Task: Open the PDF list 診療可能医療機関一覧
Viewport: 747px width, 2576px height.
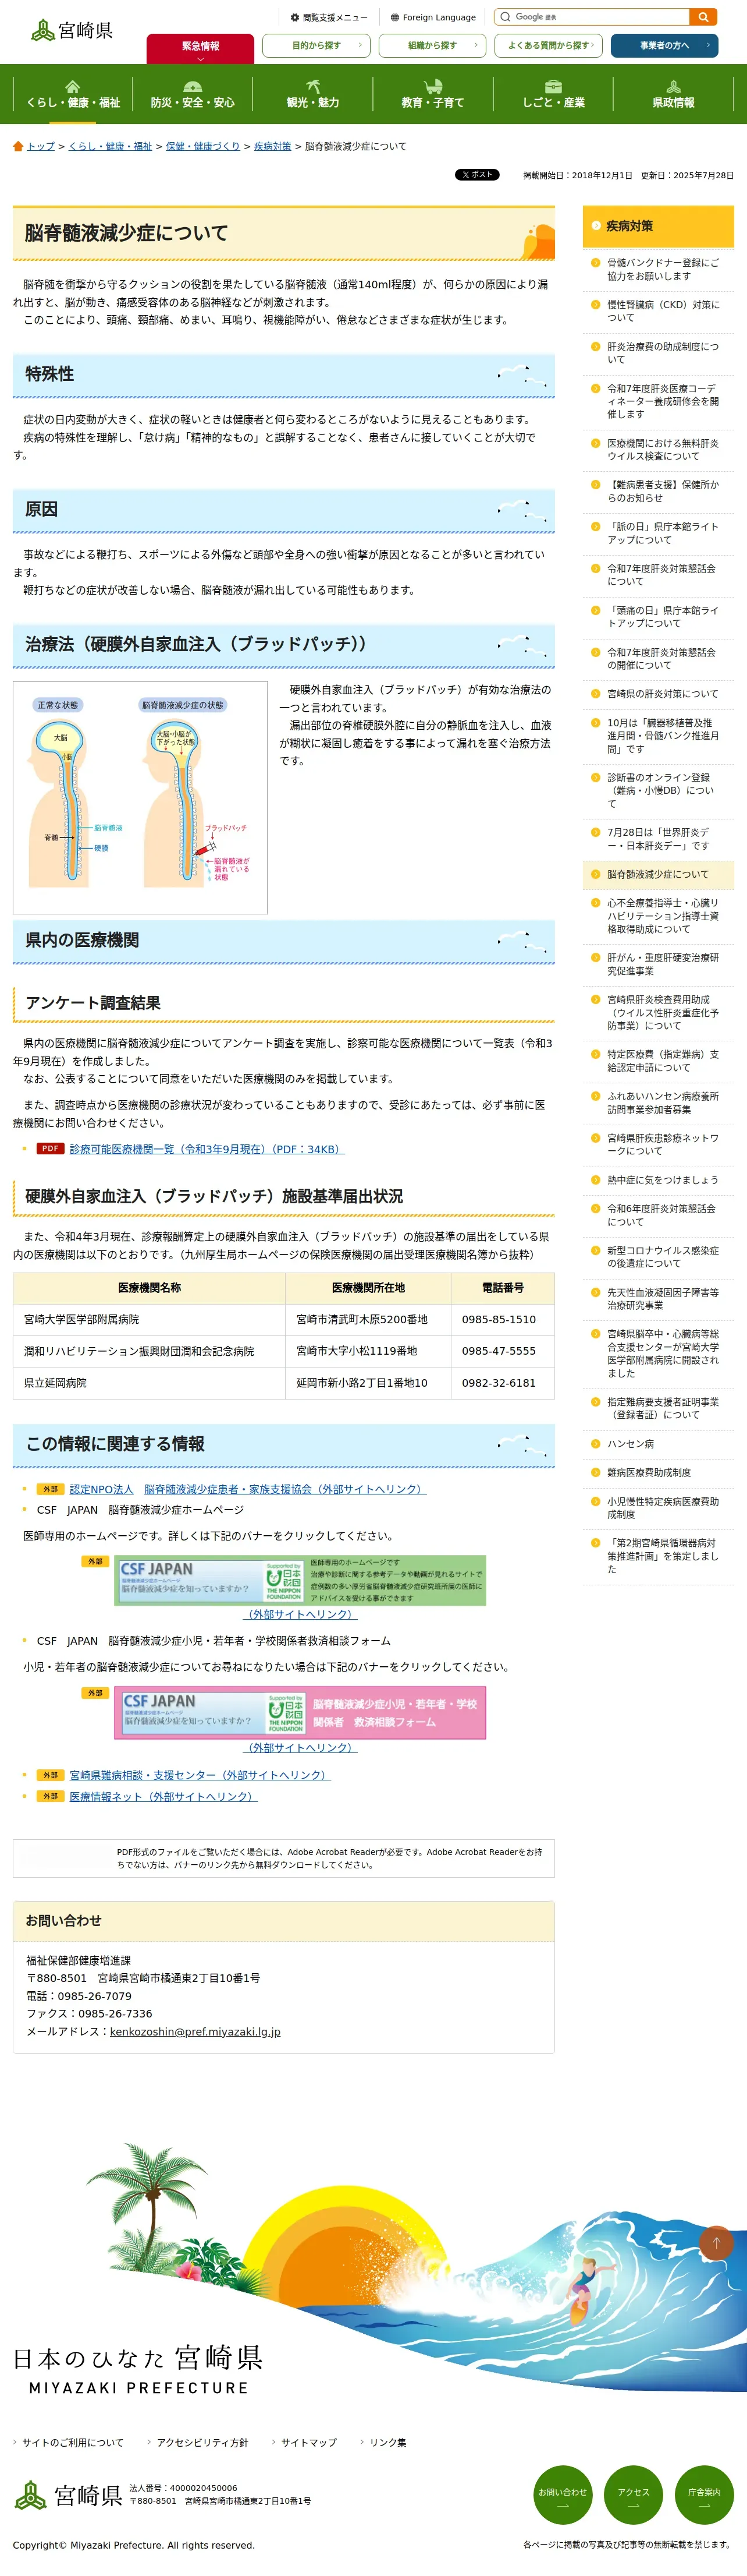Action: coord(207,1149)
